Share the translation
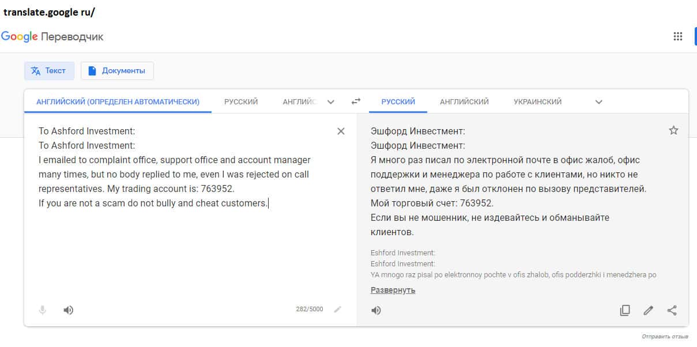The width and height of the screenshot is (697, 347). pyautogui.click(x=672, y=311)
